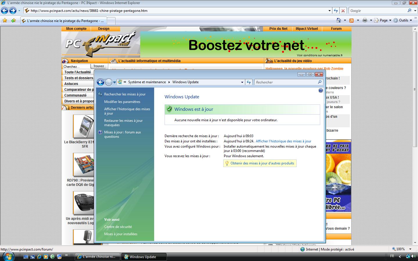Click the Favorites Center star icon
The width and height of the screenshot is (418, 261).
tap(5, 21)
